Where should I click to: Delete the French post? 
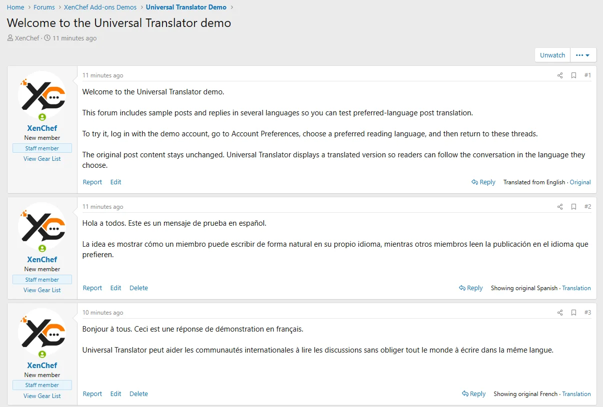pos(138,394)
